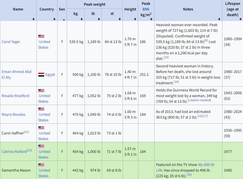Select the 75 st 2 lb cell

click(112, 96)
